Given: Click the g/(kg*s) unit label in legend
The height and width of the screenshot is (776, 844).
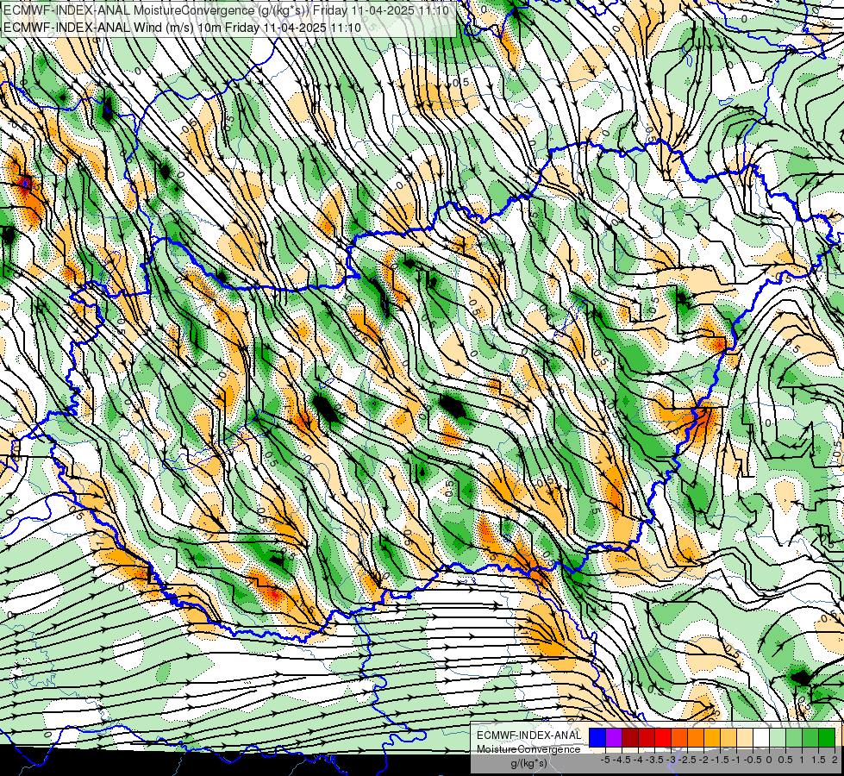Looking at the screenshot, I should (x=528, y=763).
